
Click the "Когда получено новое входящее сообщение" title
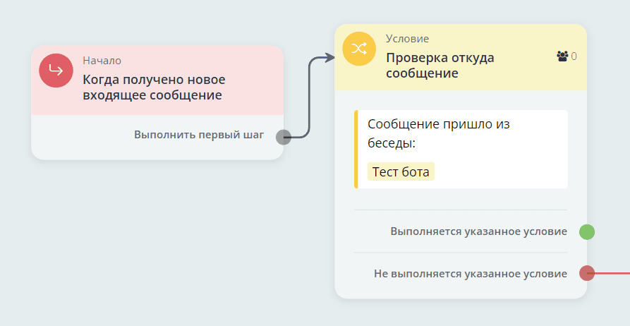coord(154,87)
